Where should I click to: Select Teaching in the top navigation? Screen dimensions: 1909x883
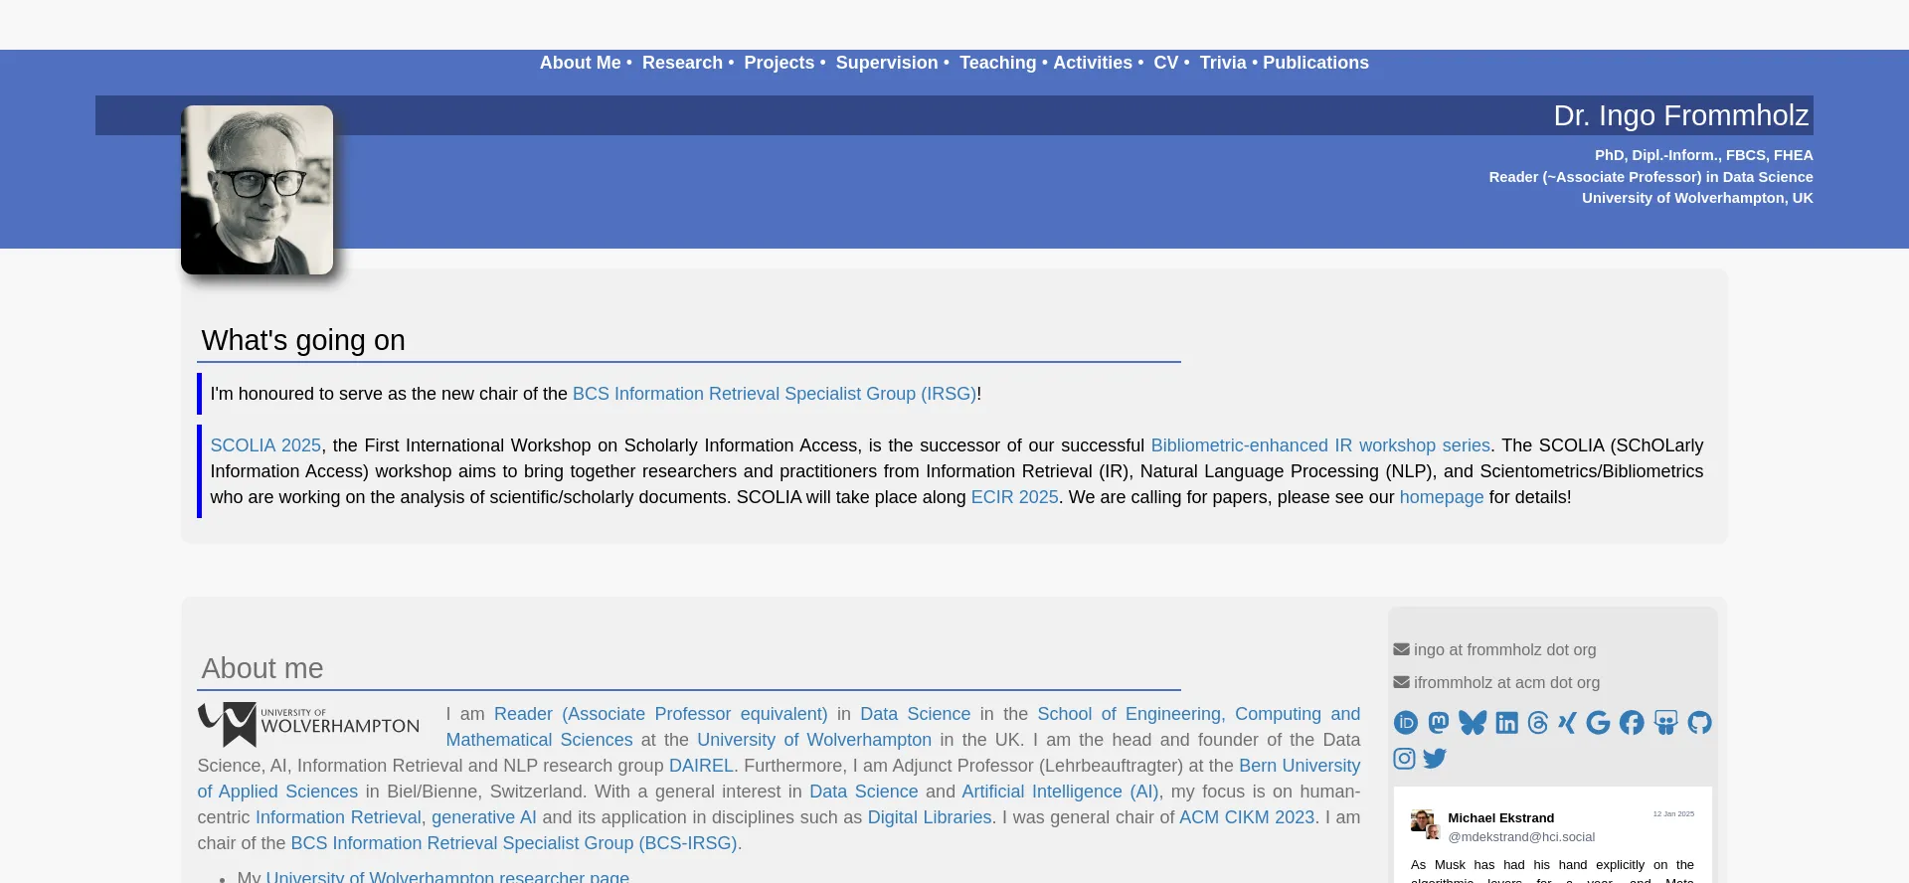click(x=997, y=63)
